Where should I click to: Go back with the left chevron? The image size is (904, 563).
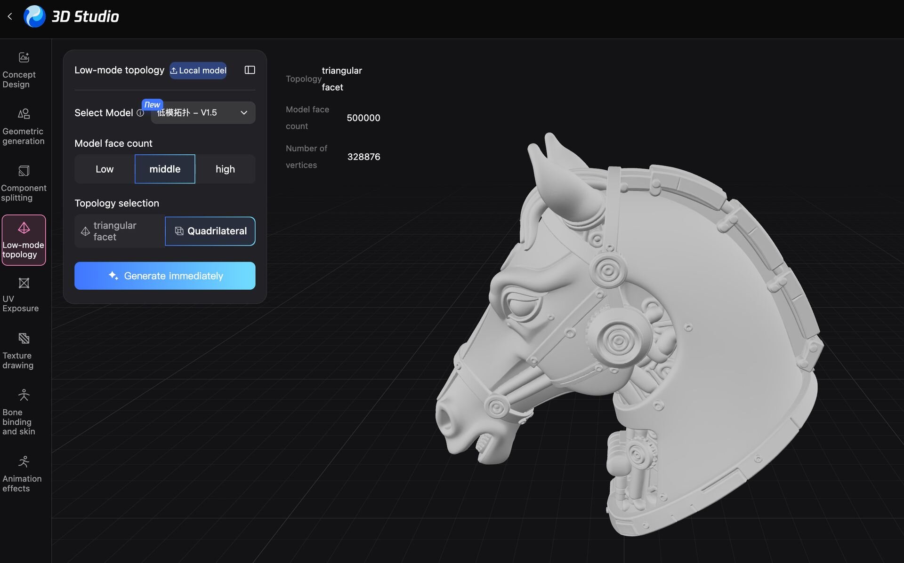[10, 16]
